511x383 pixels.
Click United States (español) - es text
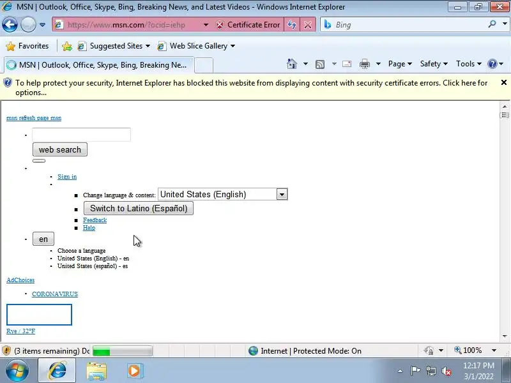coord(93,266)
